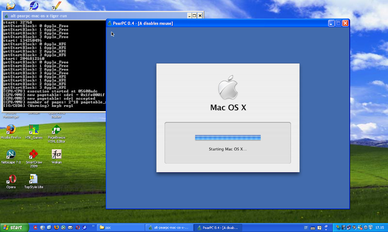Click the Windows flag tray icon
Screen dimensions: 388x232
pos(338,227)
